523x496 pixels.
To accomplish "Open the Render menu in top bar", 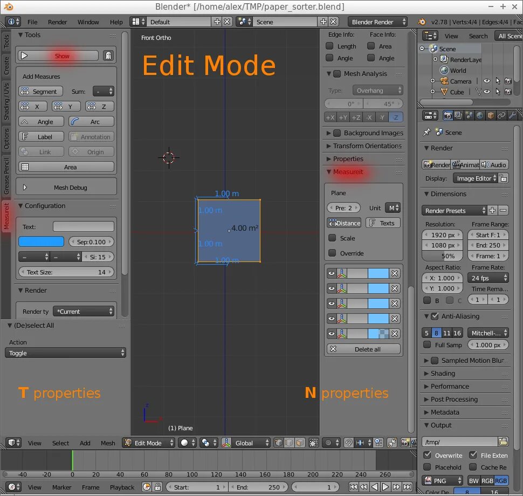I will (x=57, y=22).
